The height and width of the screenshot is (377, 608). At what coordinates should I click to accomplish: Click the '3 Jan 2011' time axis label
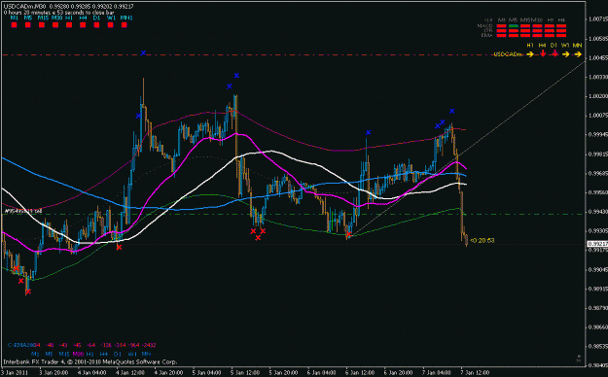click(x=15, y=373)
